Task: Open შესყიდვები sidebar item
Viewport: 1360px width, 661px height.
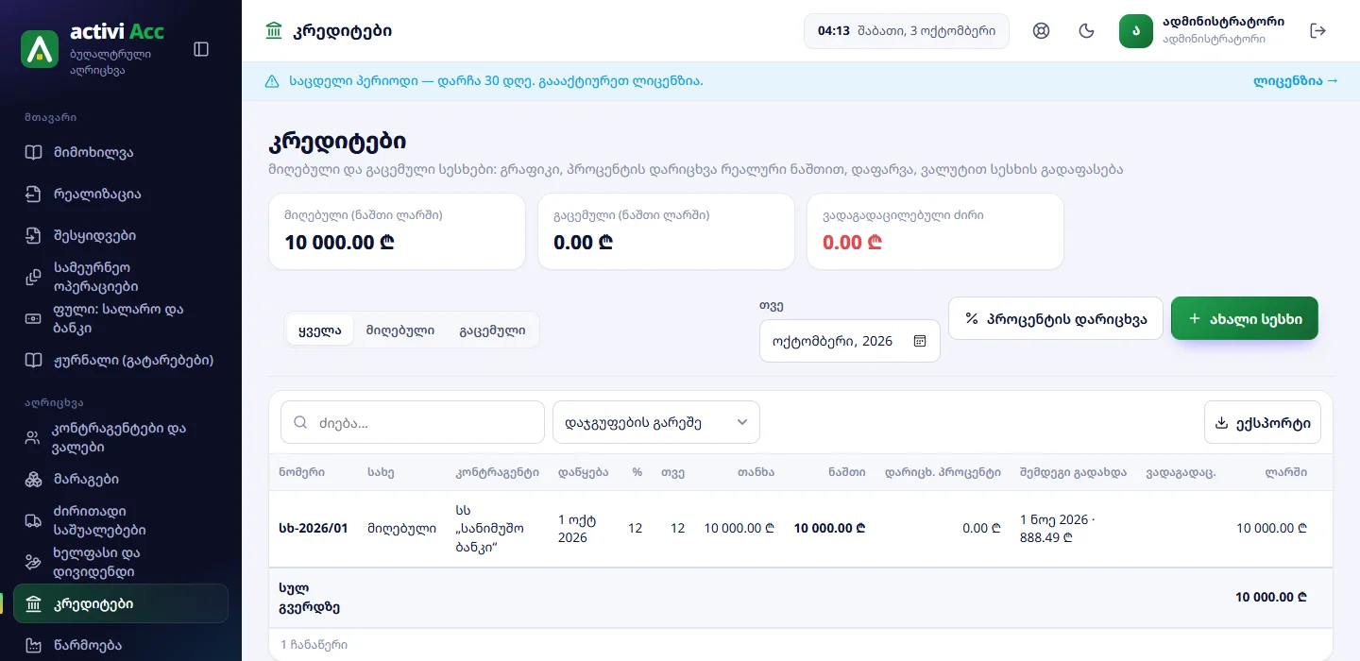Action: 121,235
